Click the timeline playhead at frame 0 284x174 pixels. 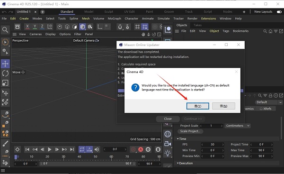(16, 157)
